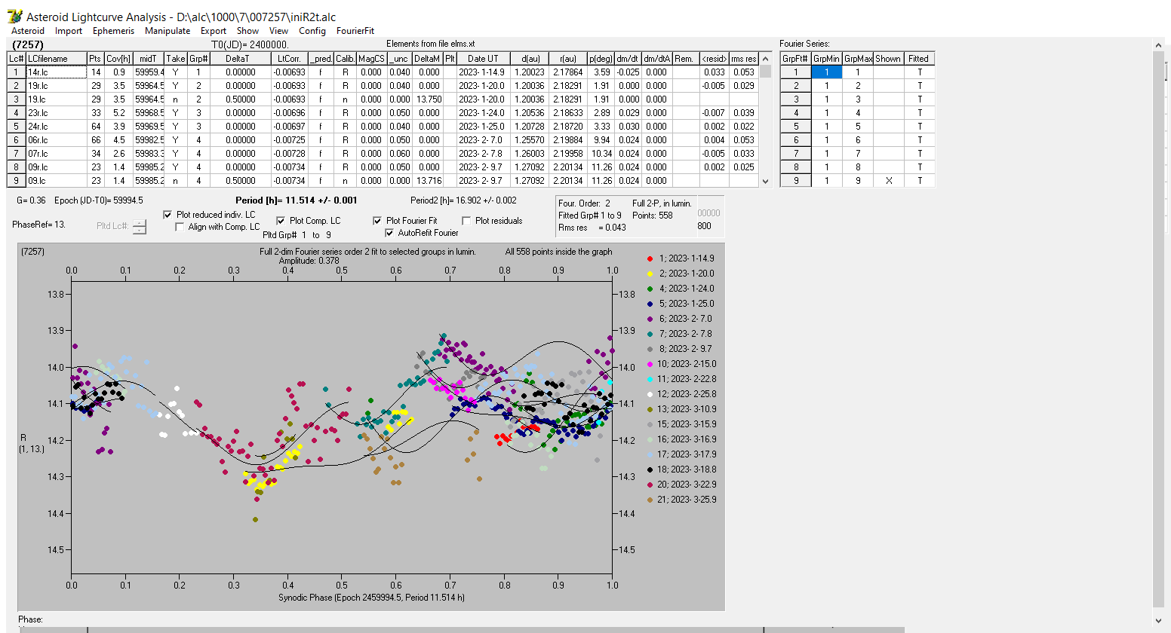Click legend entry 12; 2023- 2-25.8

click(x=687, y=394)
